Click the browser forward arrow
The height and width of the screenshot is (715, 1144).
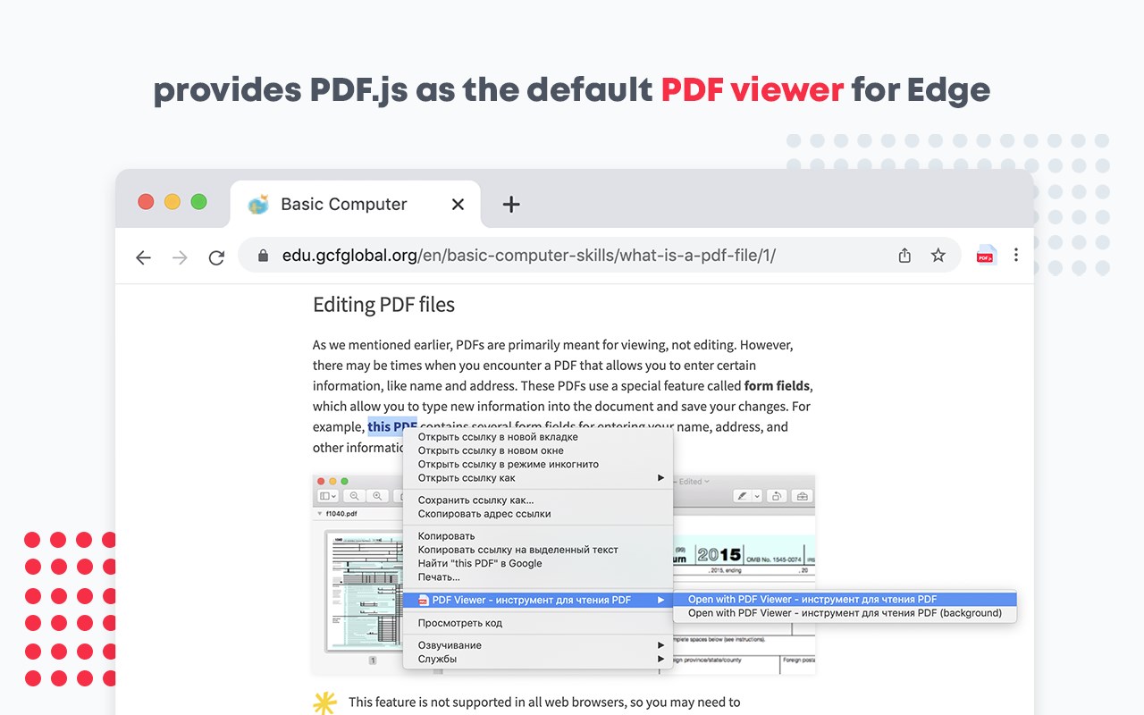[x=180, y=257]
